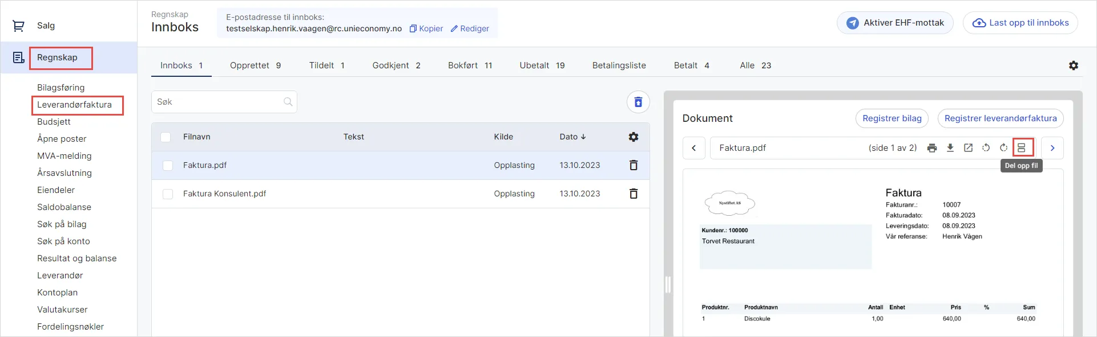The image size is (1097, 337).
Task: Select the Godkjent tab
Action: (x=397, y=65)
